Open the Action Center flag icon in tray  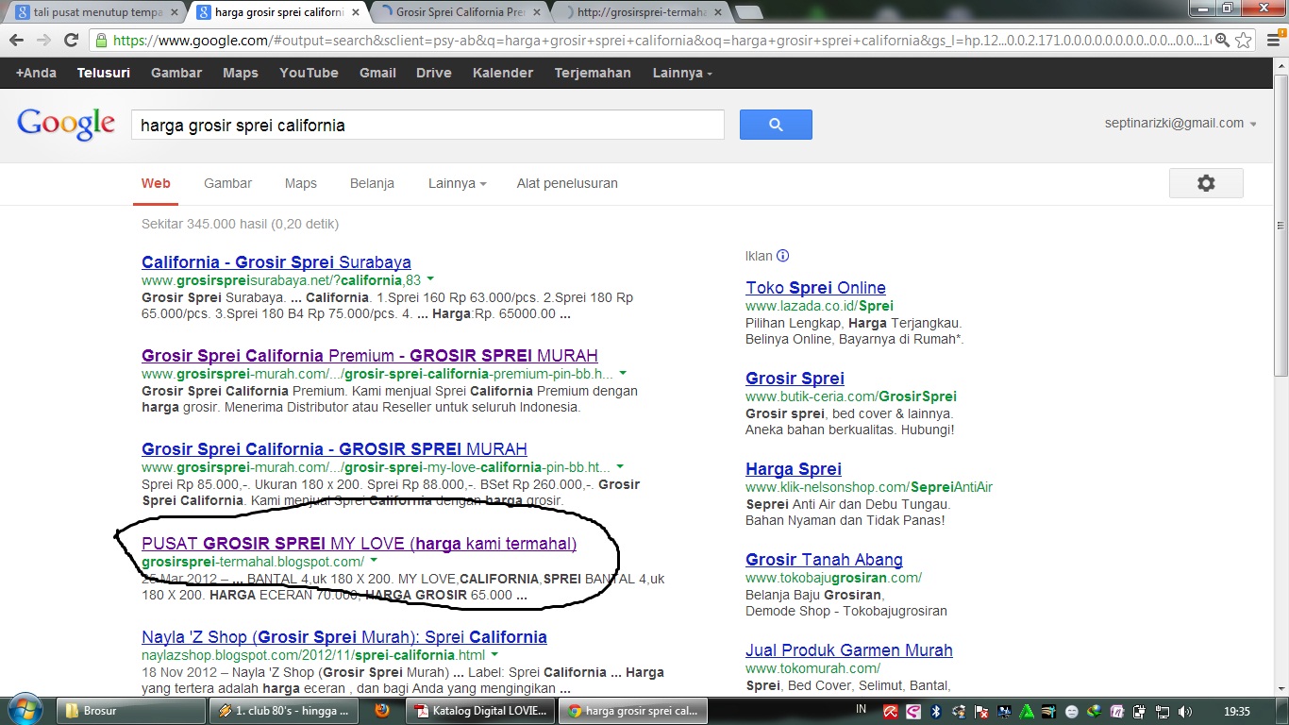click(979, 713)
